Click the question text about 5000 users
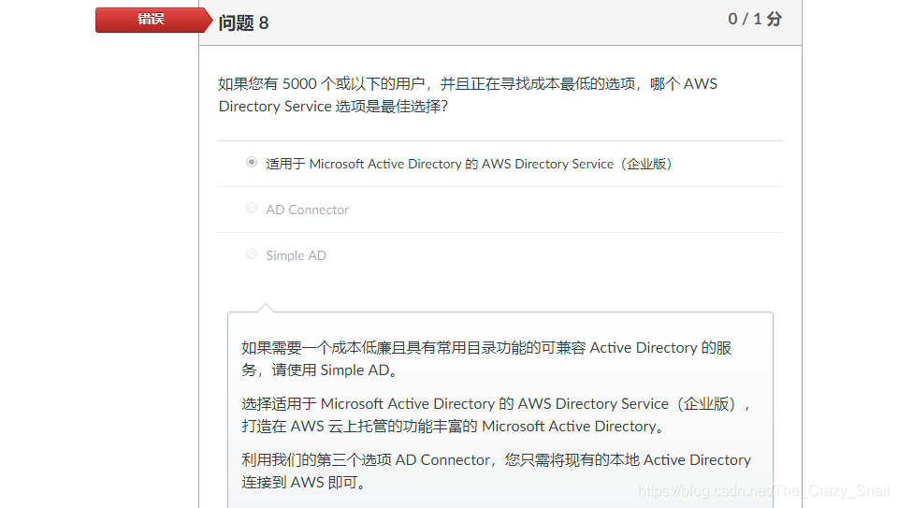 coord(468,95)
